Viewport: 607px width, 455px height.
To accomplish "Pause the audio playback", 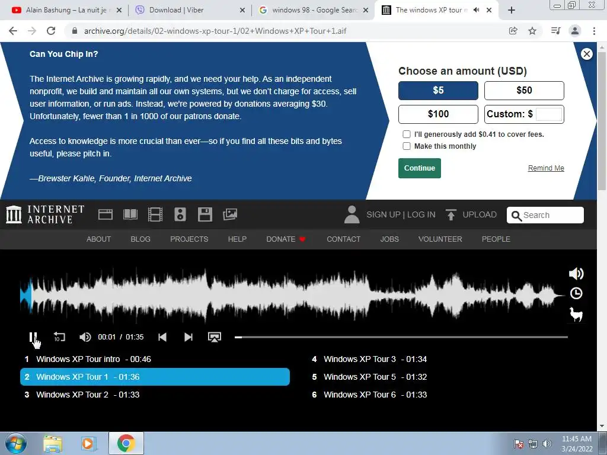I will [33, 337].
